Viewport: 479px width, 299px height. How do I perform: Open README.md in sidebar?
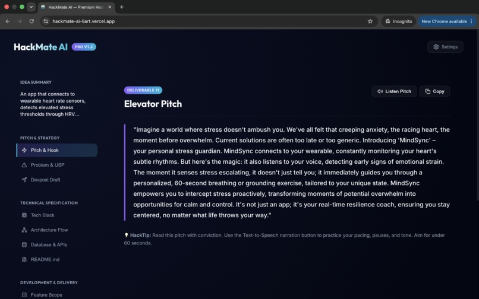[x=57, y=259]
